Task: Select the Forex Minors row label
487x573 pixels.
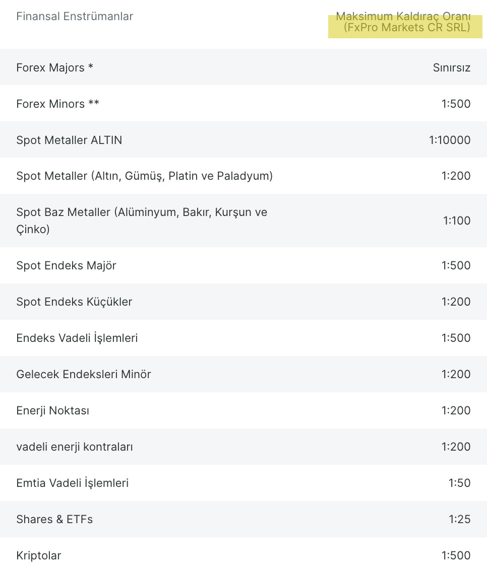Action: (x=58, y=104)
